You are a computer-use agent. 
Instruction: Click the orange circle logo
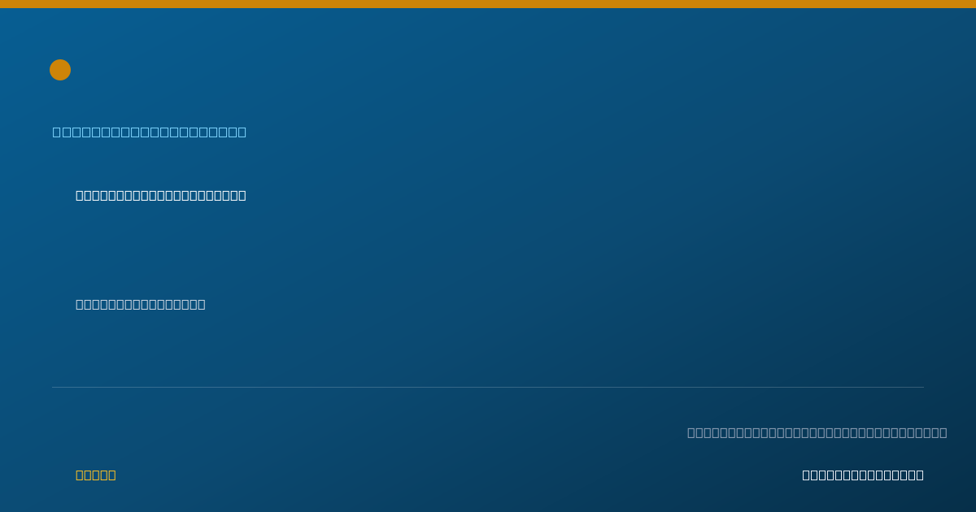click(x=60, y=70)
